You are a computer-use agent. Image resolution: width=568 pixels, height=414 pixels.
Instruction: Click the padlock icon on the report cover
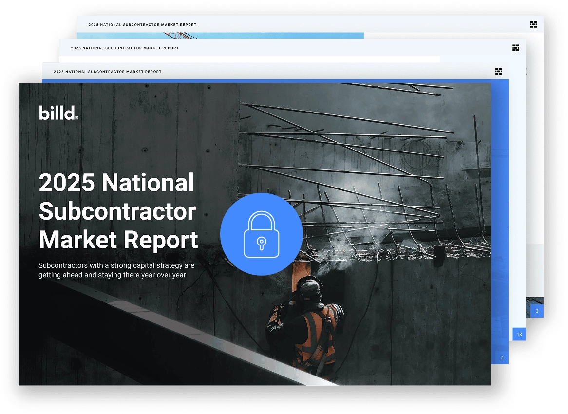261,234
